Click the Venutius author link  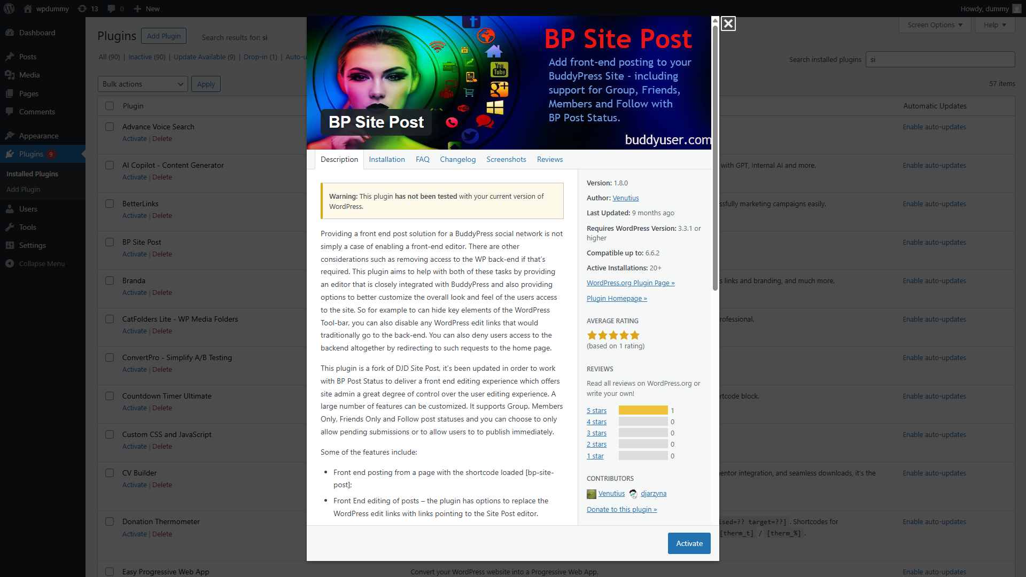pyautogui.click(x=625, y=198)
